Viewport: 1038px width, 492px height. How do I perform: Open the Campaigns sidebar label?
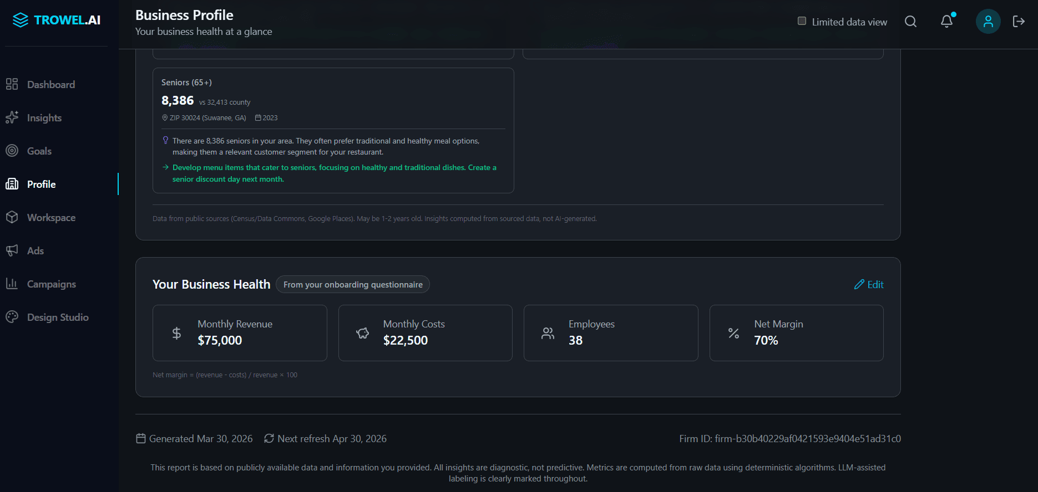coord(52,284)
